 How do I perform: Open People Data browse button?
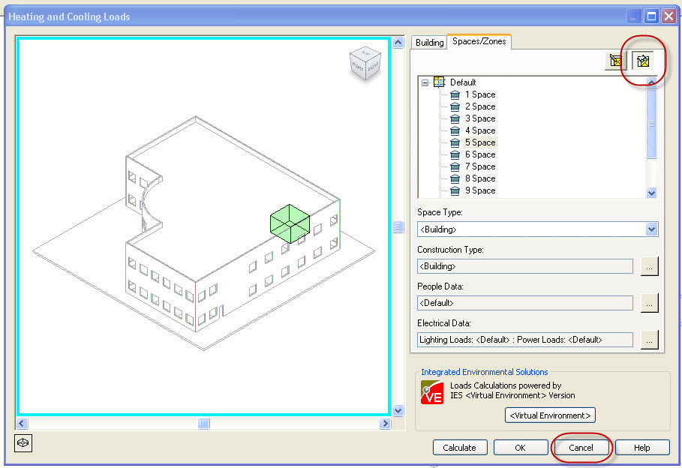[x=650, y=303]
